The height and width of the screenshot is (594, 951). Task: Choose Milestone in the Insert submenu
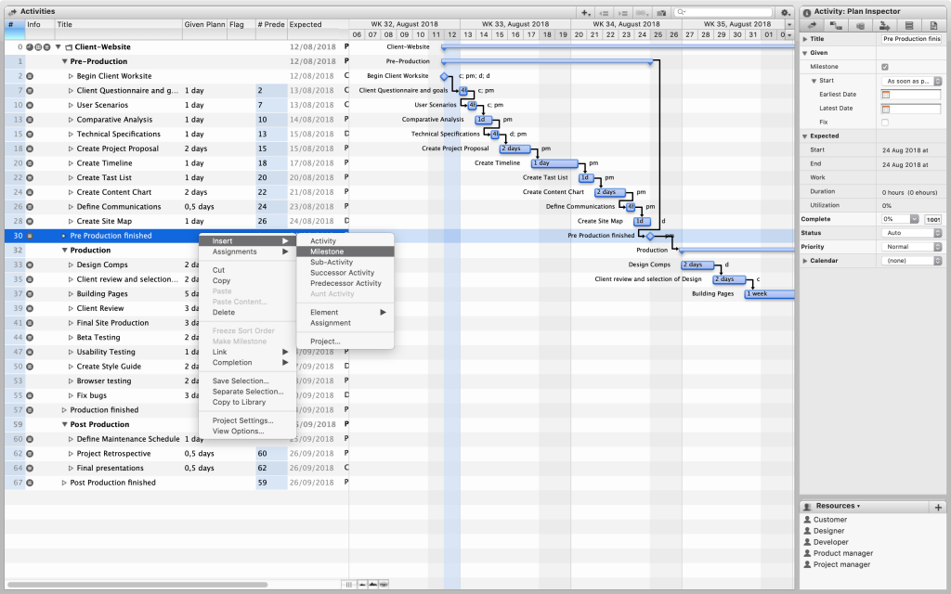[345, 252]
